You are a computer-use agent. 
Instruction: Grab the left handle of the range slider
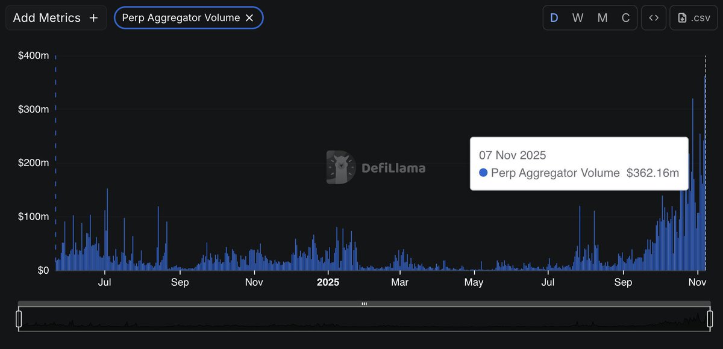19,319
